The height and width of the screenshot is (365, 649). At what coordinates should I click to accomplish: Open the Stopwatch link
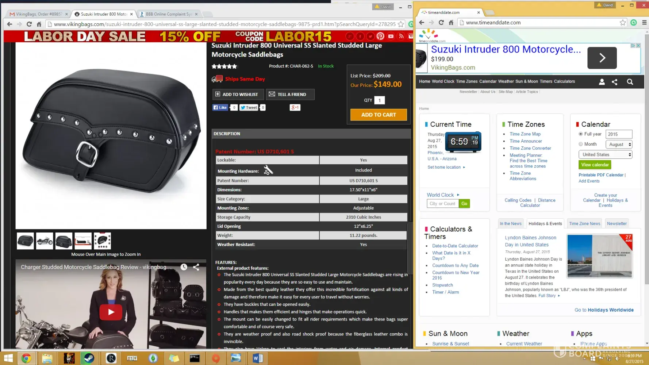click(442, 285)
